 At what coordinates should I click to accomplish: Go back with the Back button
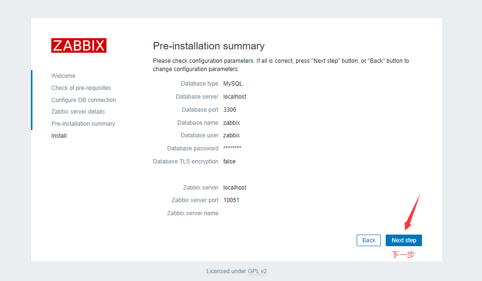point(369,240)
